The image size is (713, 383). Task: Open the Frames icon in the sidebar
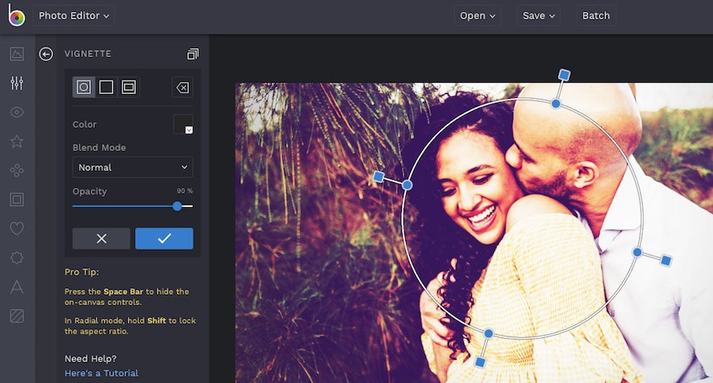17,199
